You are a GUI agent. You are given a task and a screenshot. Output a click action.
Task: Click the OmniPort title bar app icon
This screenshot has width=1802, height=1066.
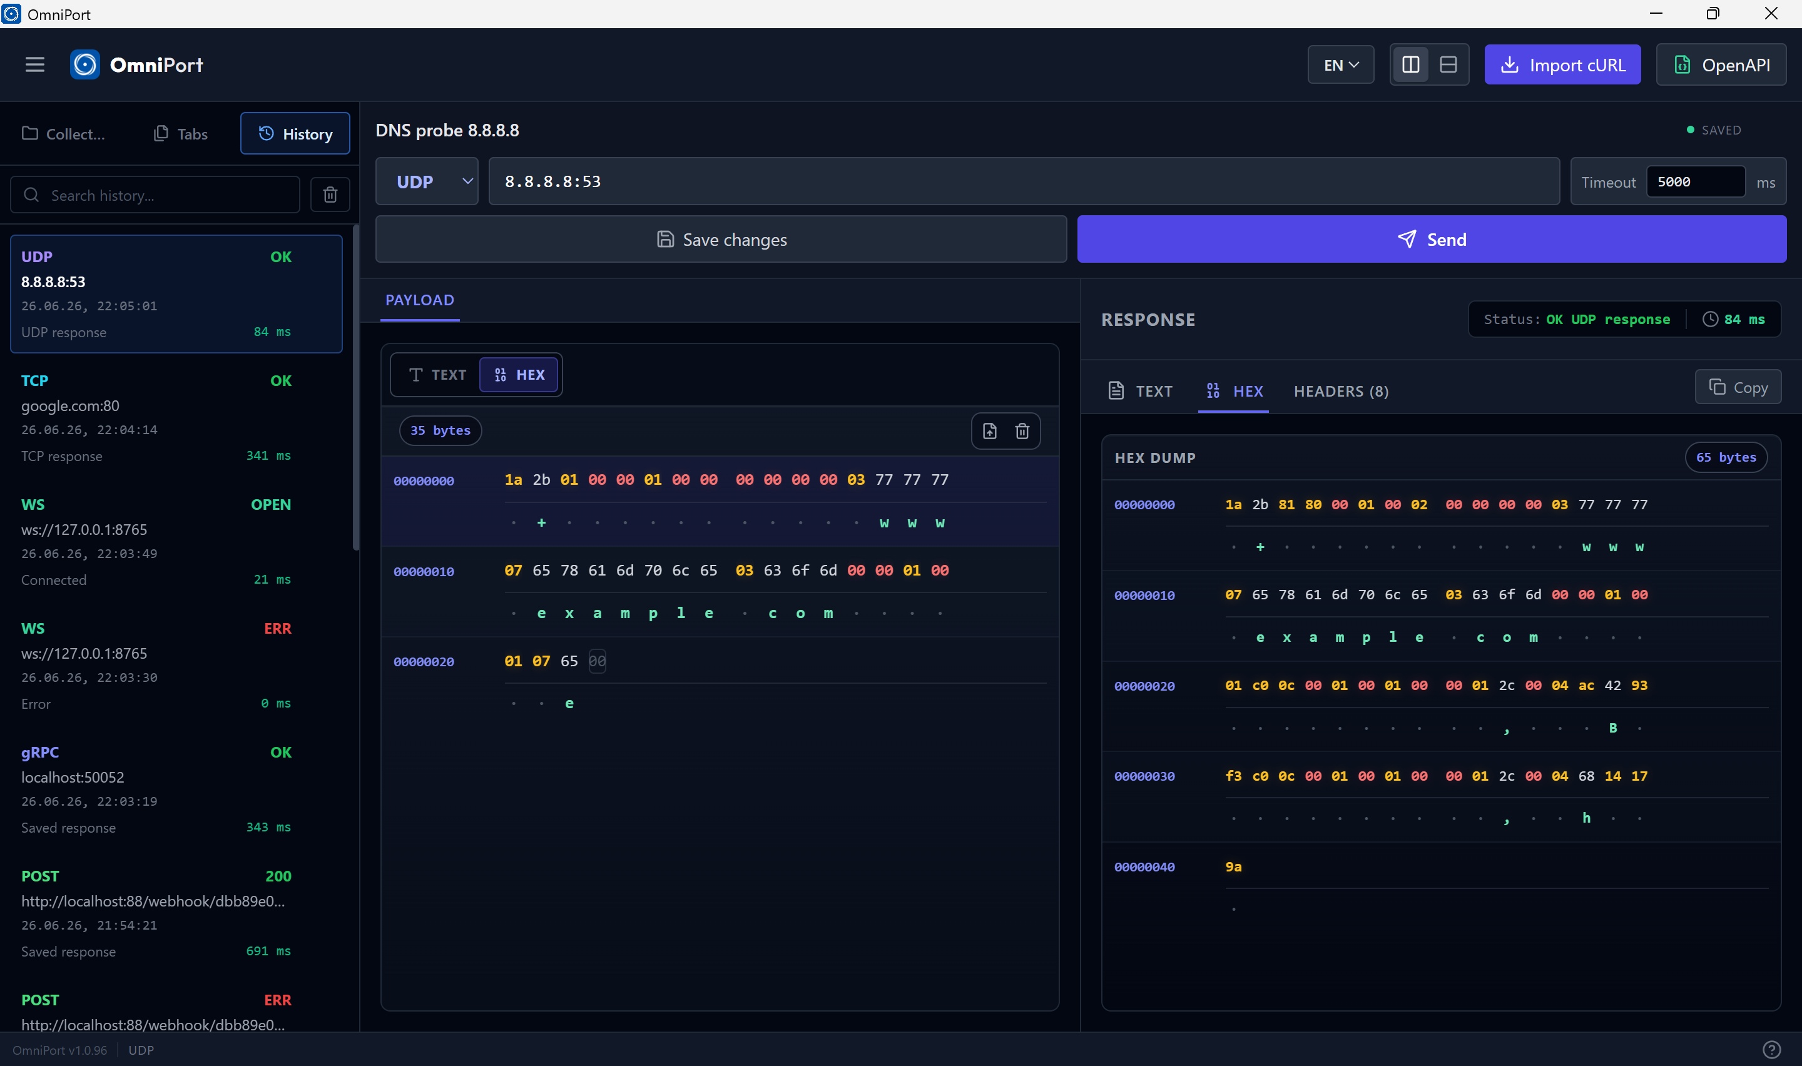click(x=11, y=14)
